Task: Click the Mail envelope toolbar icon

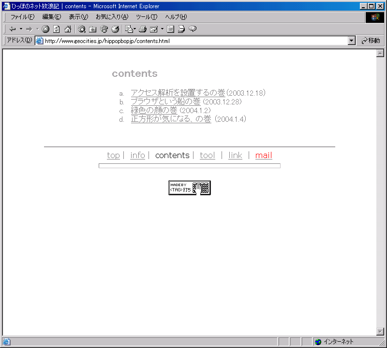Action: click(x=129, y=29)
